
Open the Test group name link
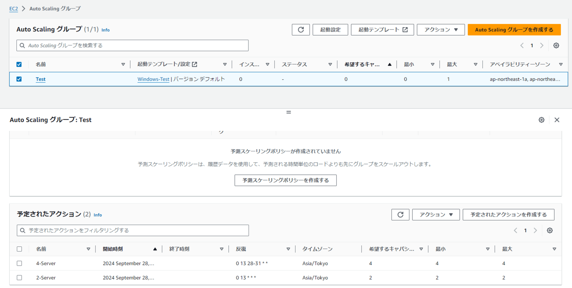[41, 79]
